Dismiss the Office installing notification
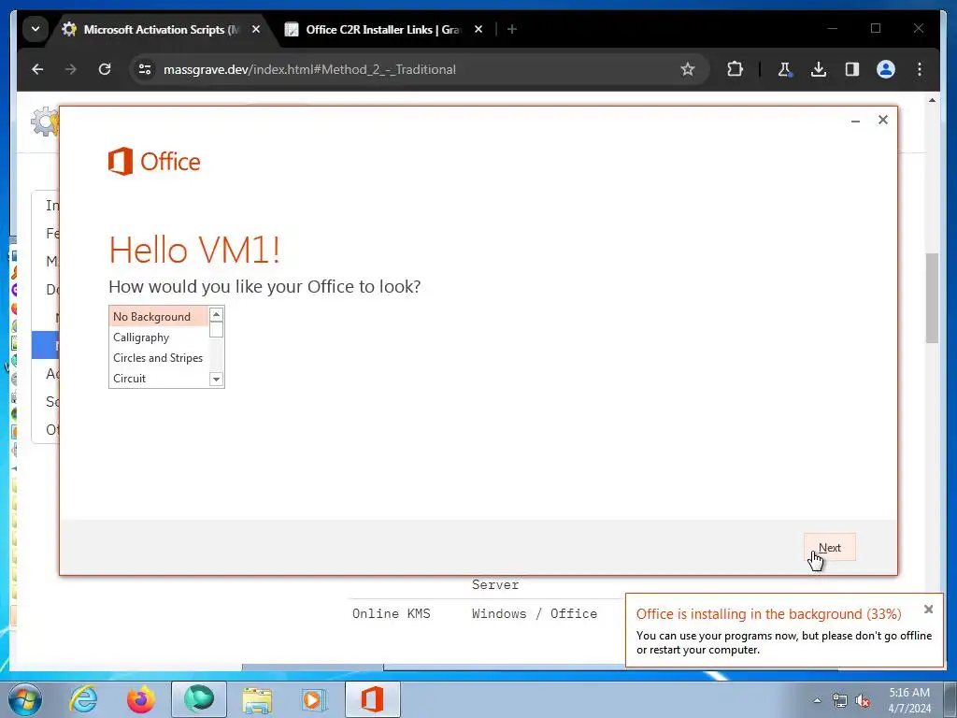Viewport: 957px width, 718px height. tap(928, 609)
